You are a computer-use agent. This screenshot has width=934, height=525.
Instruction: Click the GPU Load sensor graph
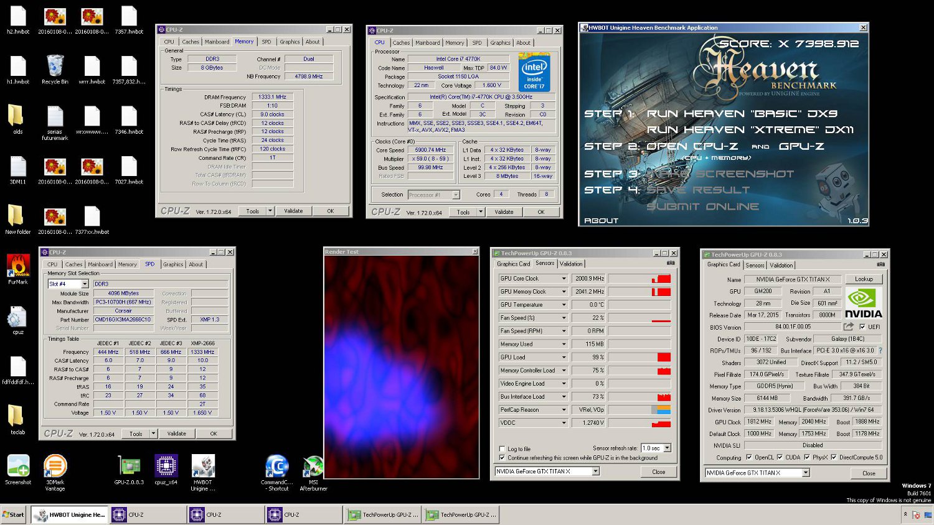(x=639, y=357)
